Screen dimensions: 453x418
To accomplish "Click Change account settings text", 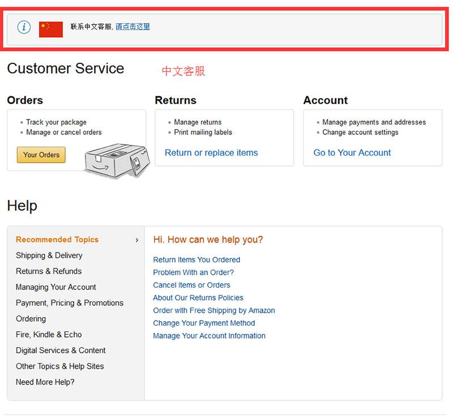I will (x=360, y=133).
